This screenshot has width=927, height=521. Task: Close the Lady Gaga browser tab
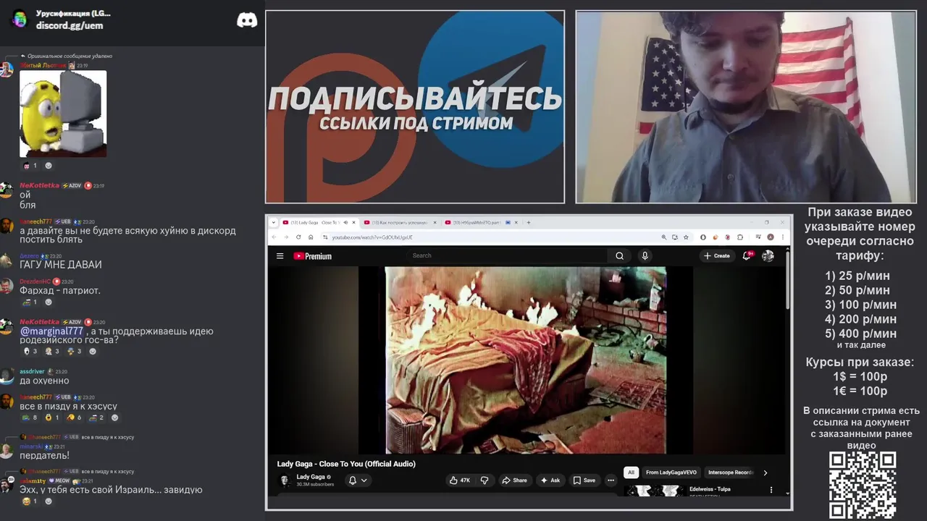pyautogui.click(x=354, y=222)
